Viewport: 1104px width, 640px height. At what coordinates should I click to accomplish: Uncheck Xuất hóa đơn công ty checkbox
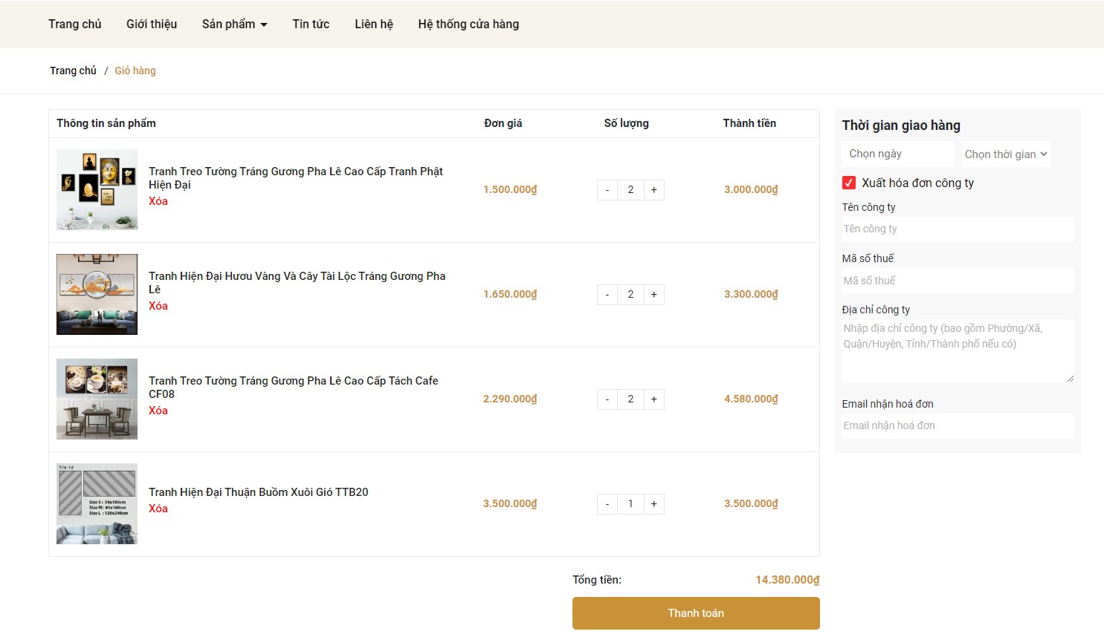849,183
